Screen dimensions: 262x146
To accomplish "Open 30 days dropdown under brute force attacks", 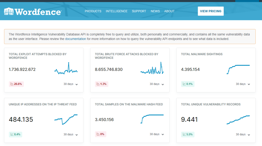I will tap(157, 84).
